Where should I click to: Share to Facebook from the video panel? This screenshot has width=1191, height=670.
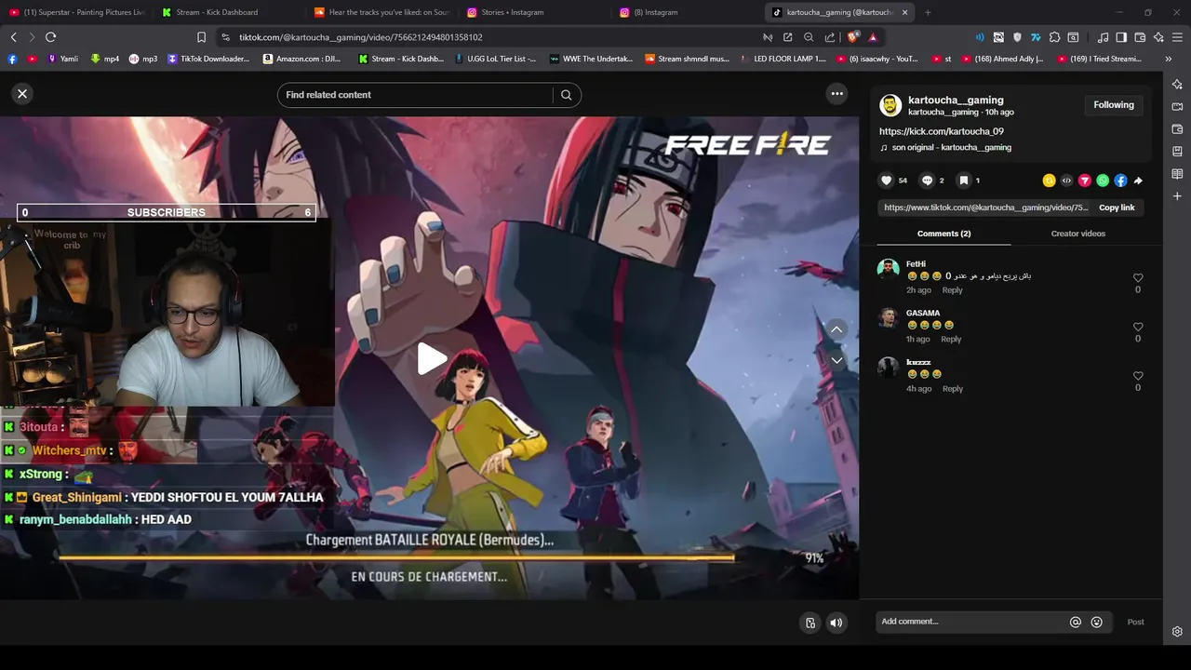tap(1120, 181)
